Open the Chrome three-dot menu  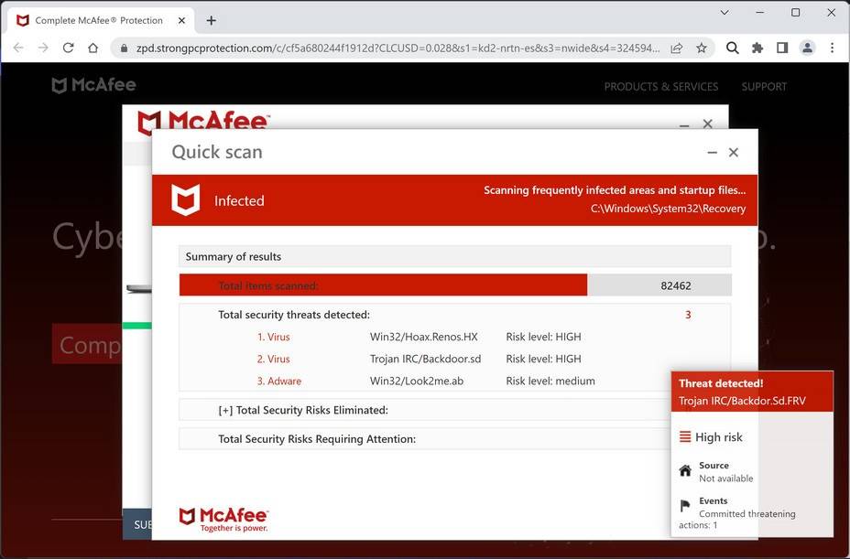coord(832,48)
